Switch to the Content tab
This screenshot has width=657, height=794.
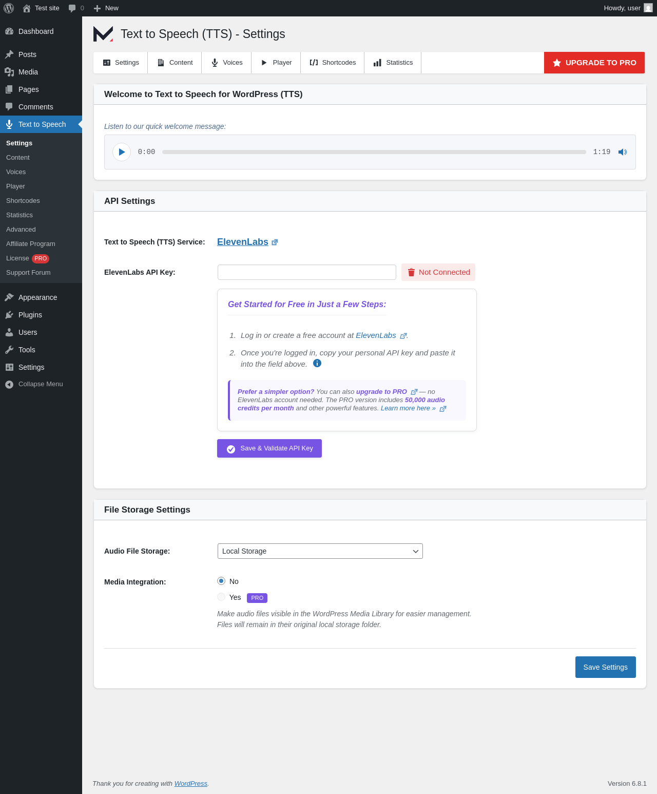tap(175, 63)
